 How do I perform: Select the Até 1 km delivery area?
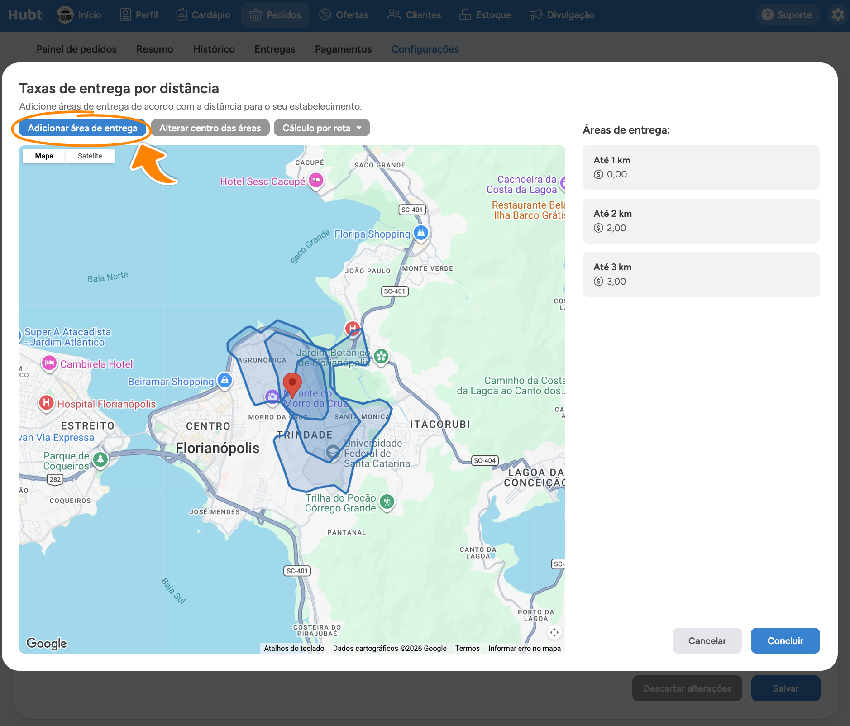coord(701,167)
